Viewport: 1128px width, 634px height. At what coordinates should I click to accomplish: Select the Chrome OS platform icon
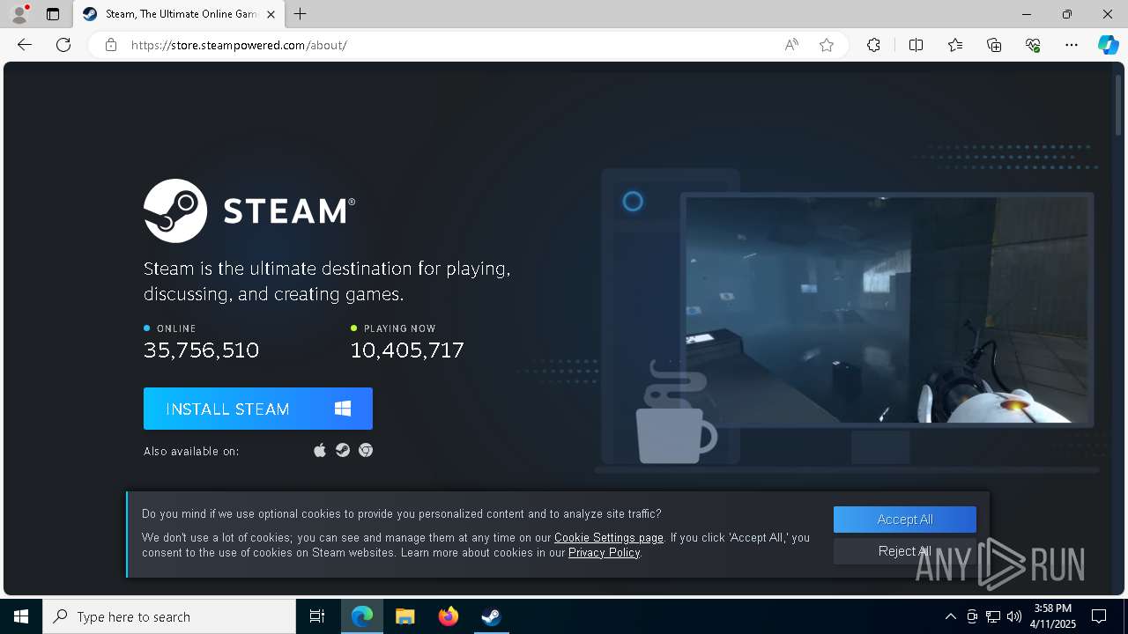366,450
